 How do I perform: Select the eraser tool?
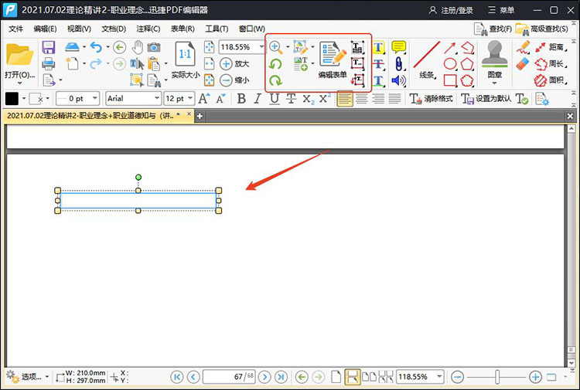pyautogui.click(x=523, y=64)
